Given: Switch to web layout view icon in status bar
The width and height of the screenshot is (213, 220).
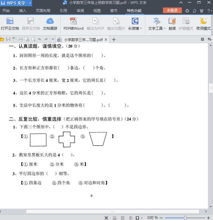Looking at the screenshot, I should [131, 218].
